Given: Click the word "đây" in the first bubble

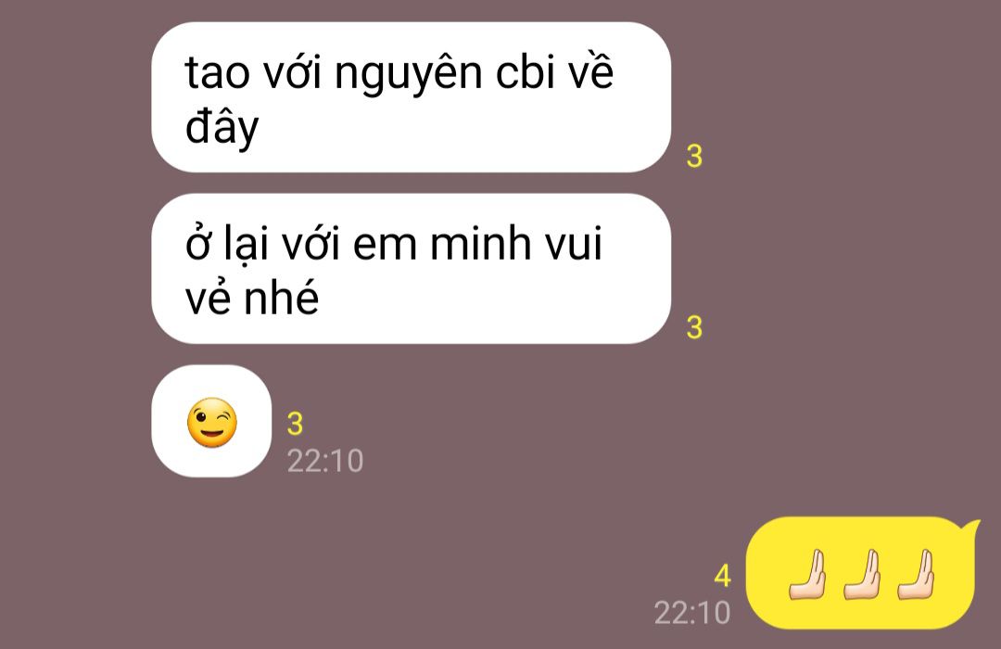Looking at the screenshot, I should [x=222, y=128].
